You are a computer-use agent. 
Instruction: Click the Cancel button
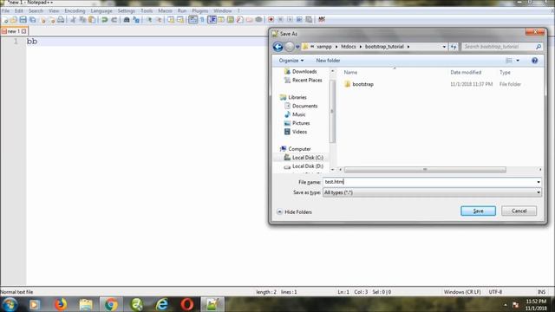coord(519,211)
